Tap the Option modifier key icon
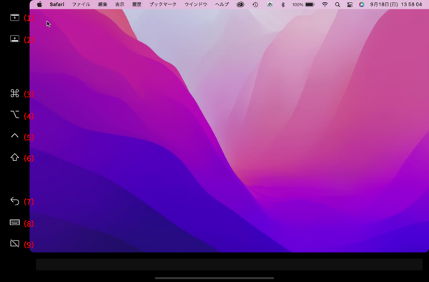The image size is (429, 282). [15, 115]
